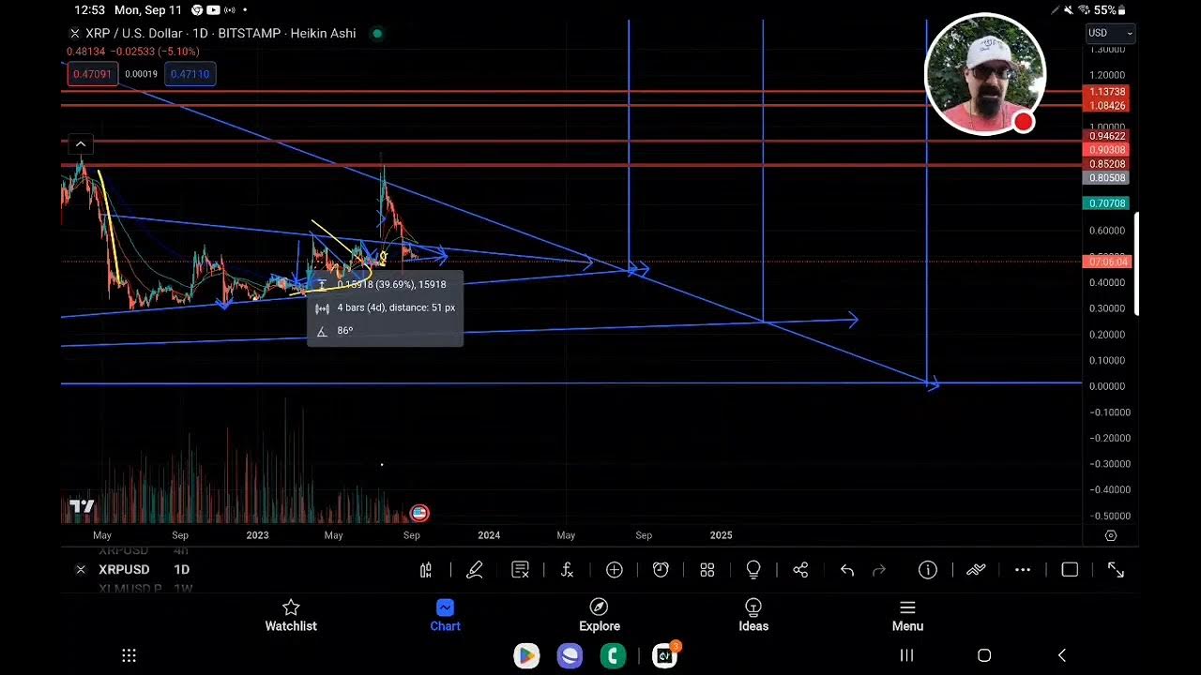Tap the red recording dot on webcam

pyautogui.click(x=1023, y=122)
